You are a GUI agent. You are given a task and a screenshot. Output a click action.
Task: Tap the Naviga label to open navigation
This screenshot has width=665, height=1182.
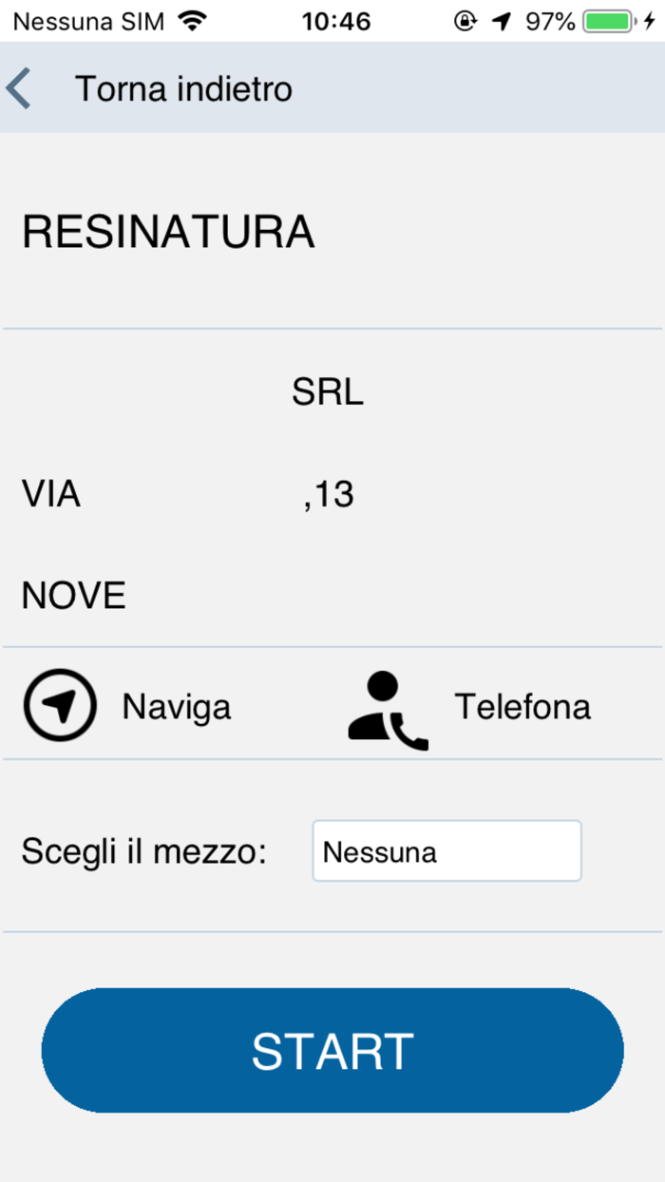click(x=176, y=705)
